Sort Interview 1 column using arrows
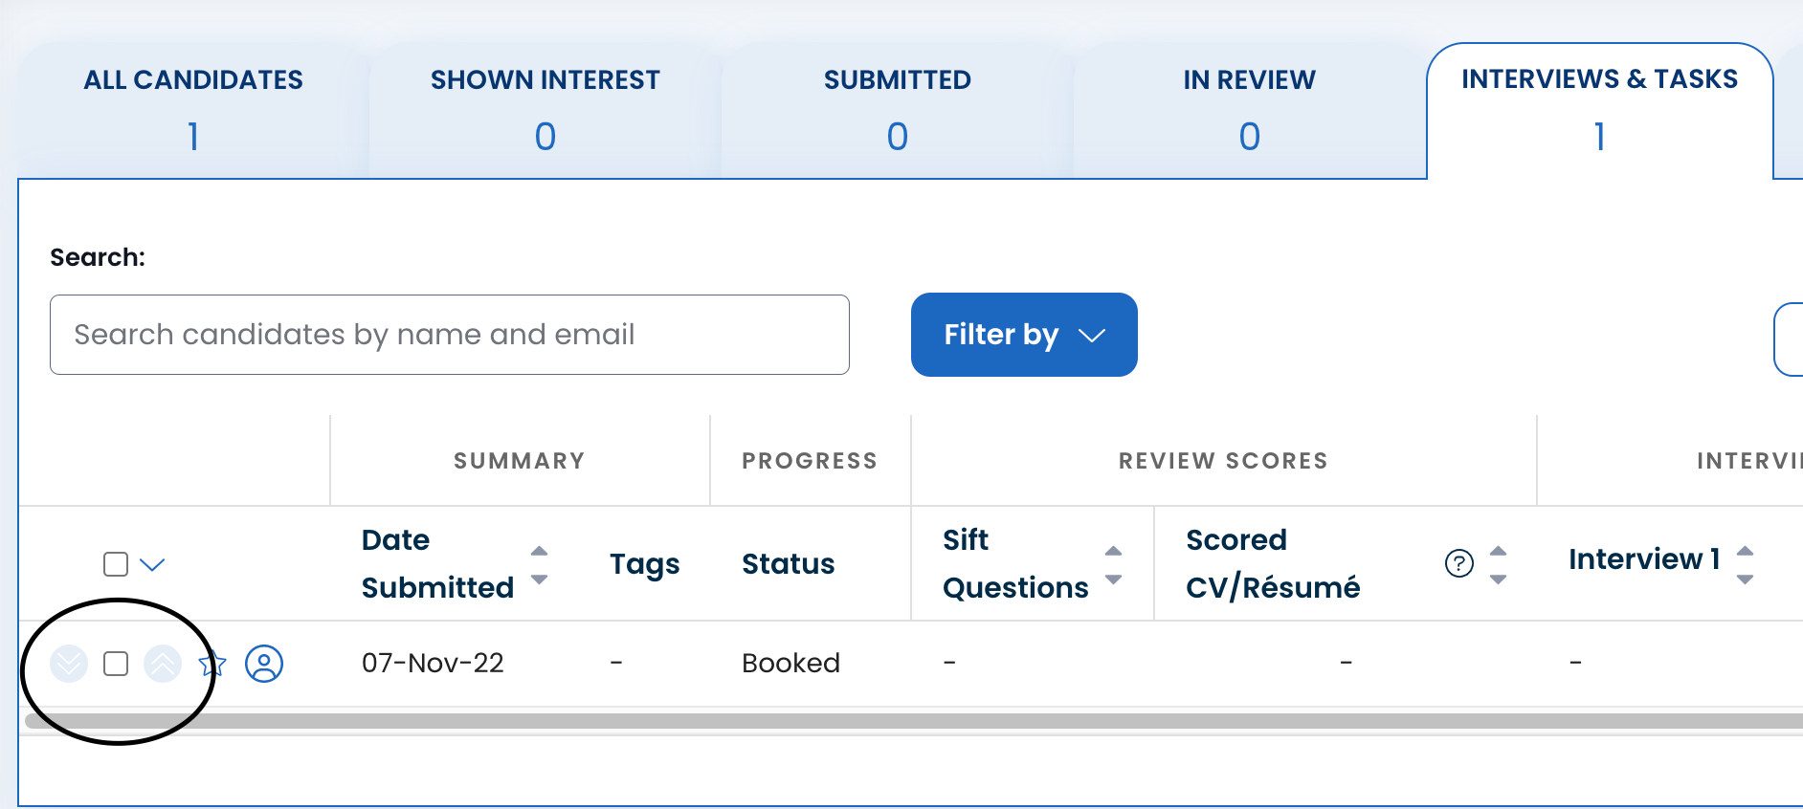1803x809 pixels. pos(1745,564)
